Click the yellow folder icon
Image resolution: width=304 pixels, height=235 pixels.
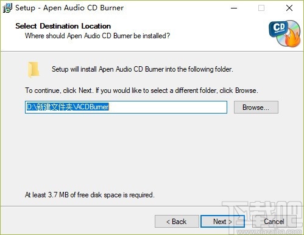[x=34, y=70]
